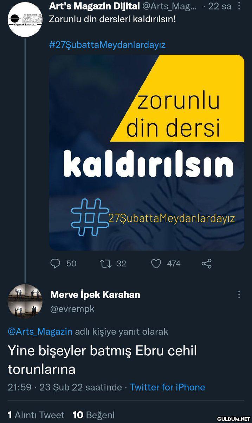Tap the share icon under the tweet image
Screen dimensions: 252x423
pyautogui.click(x=206, y=264)
